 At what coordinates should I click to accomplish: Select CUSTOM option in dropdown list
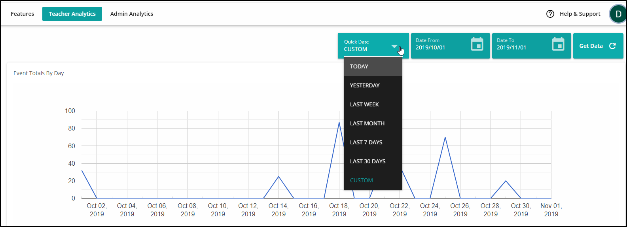click(x=373, y=180)
